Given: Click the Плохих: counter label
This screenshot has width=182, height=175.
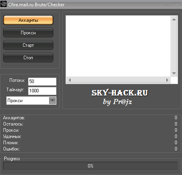Looking at the screenshot, I should coord(11,143).
